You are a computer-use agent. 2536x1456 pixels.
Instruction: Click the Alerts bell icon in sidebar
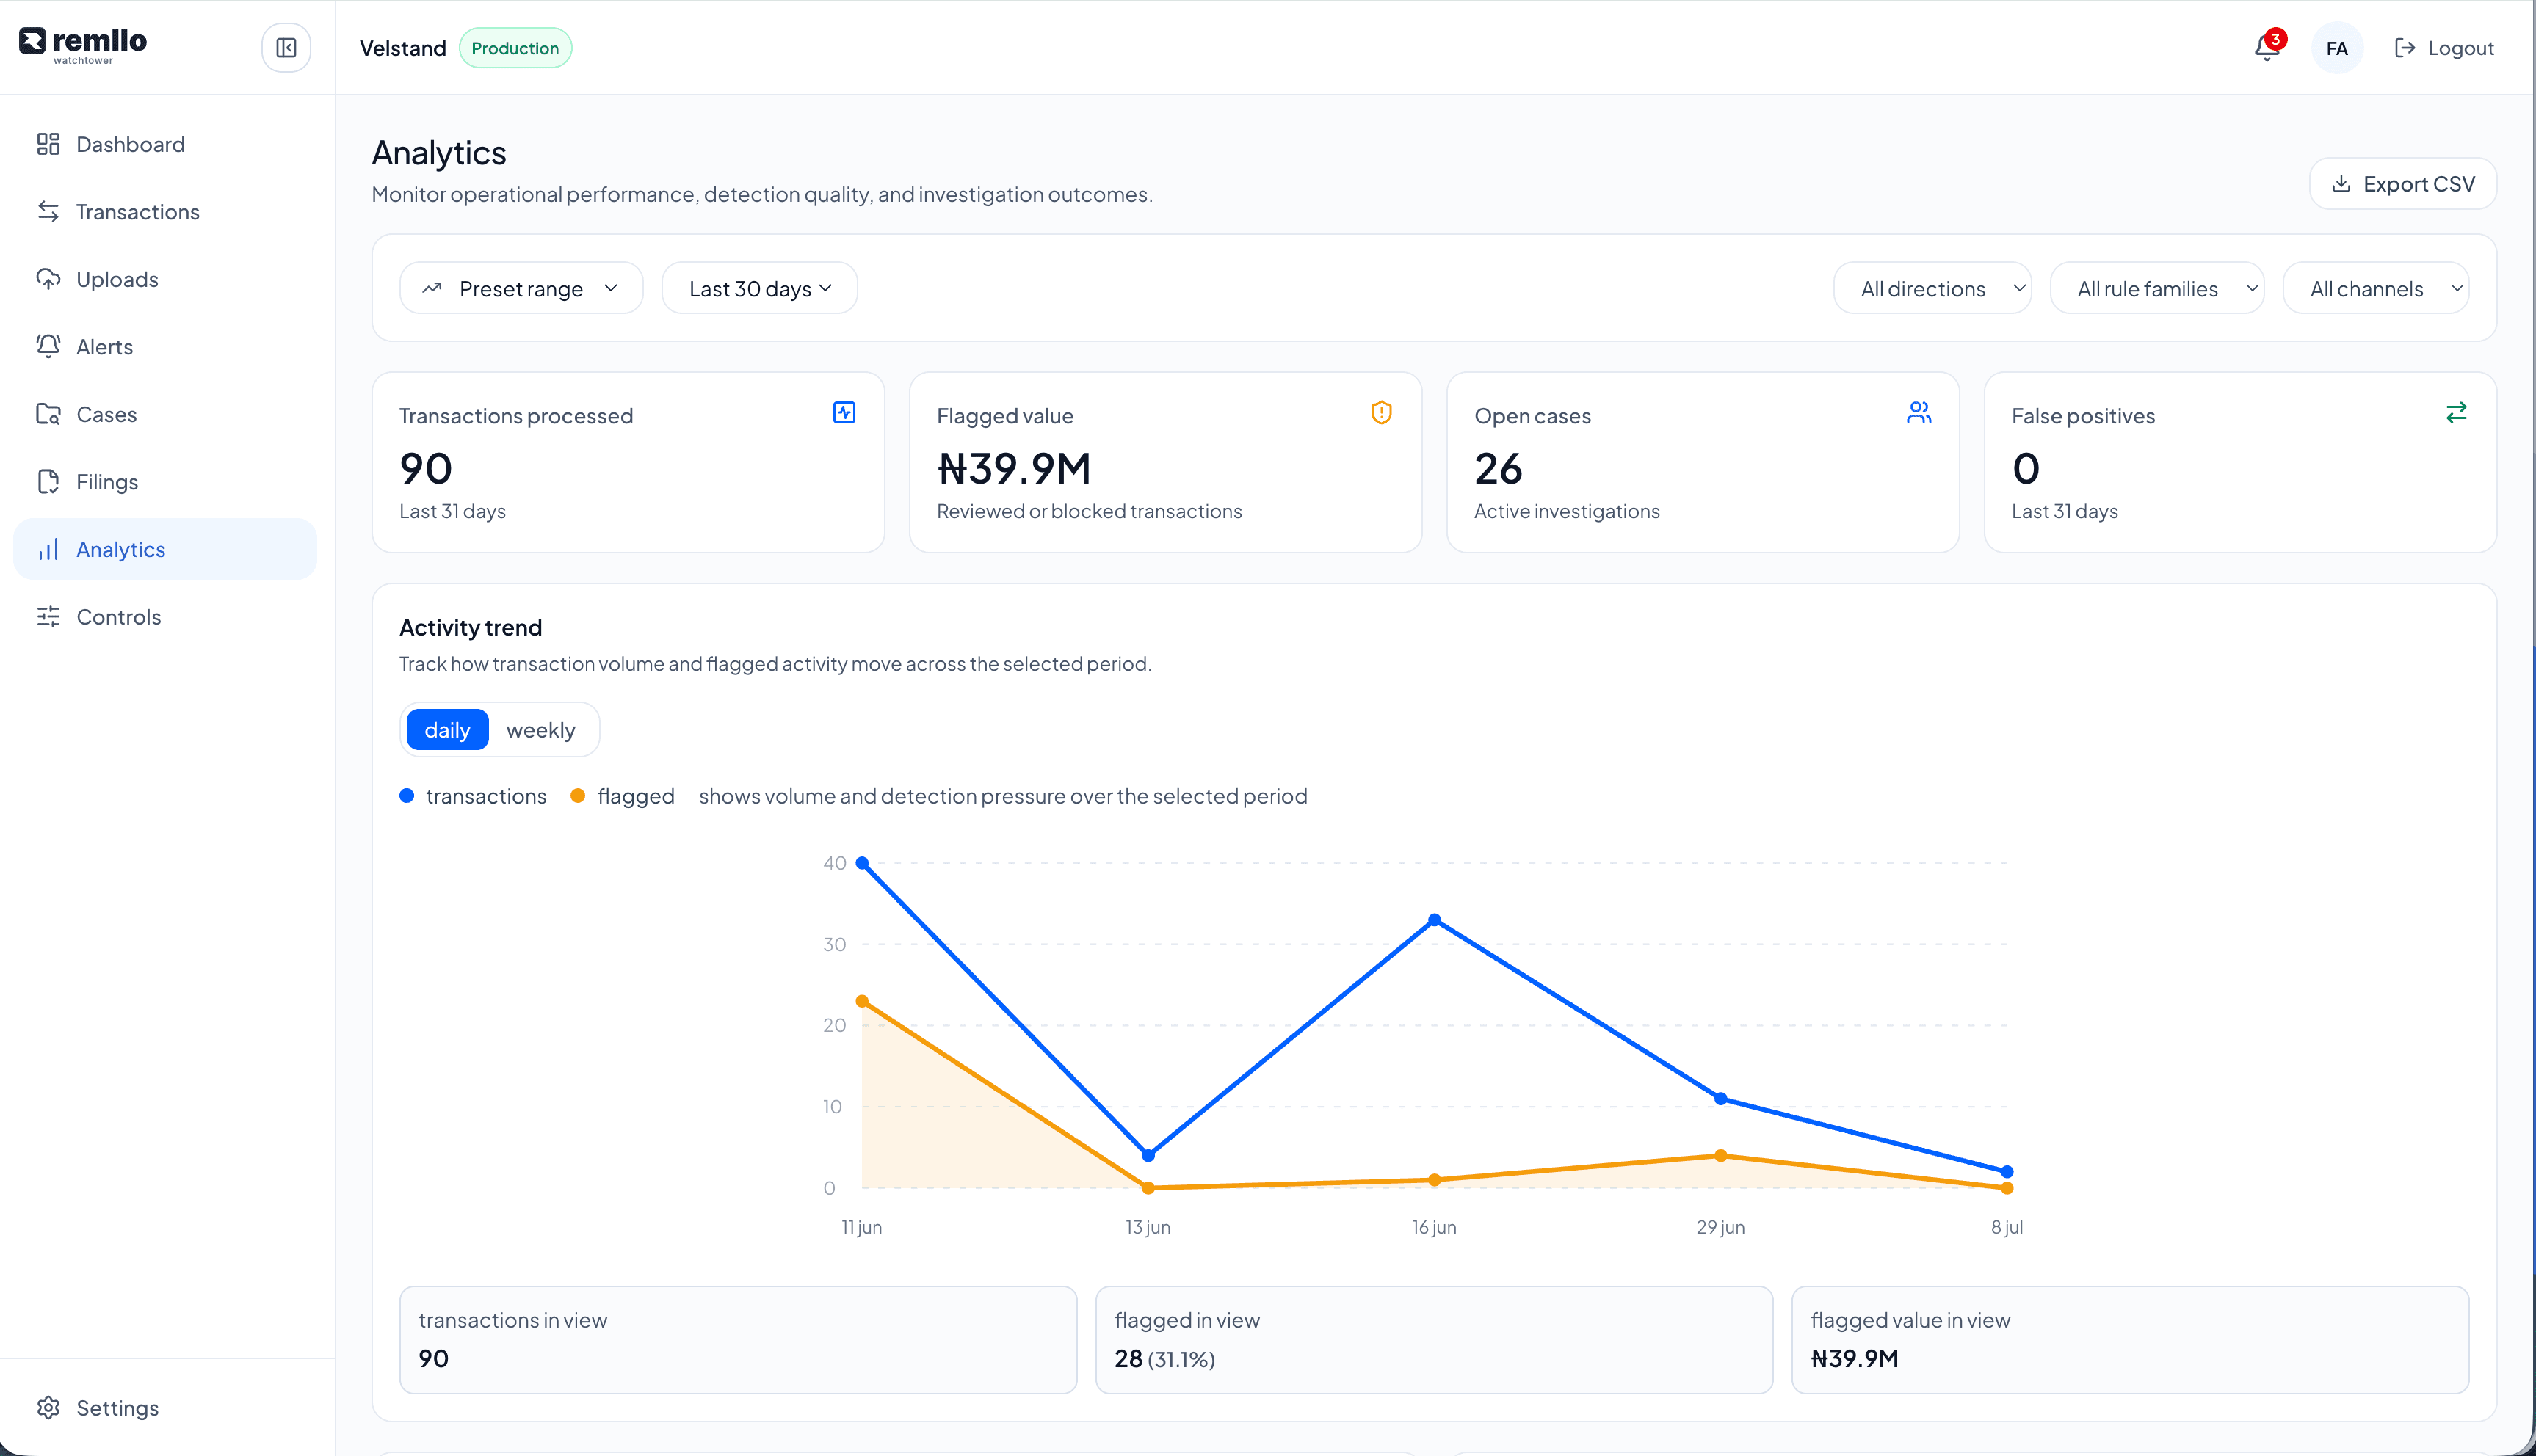[48, 346]
